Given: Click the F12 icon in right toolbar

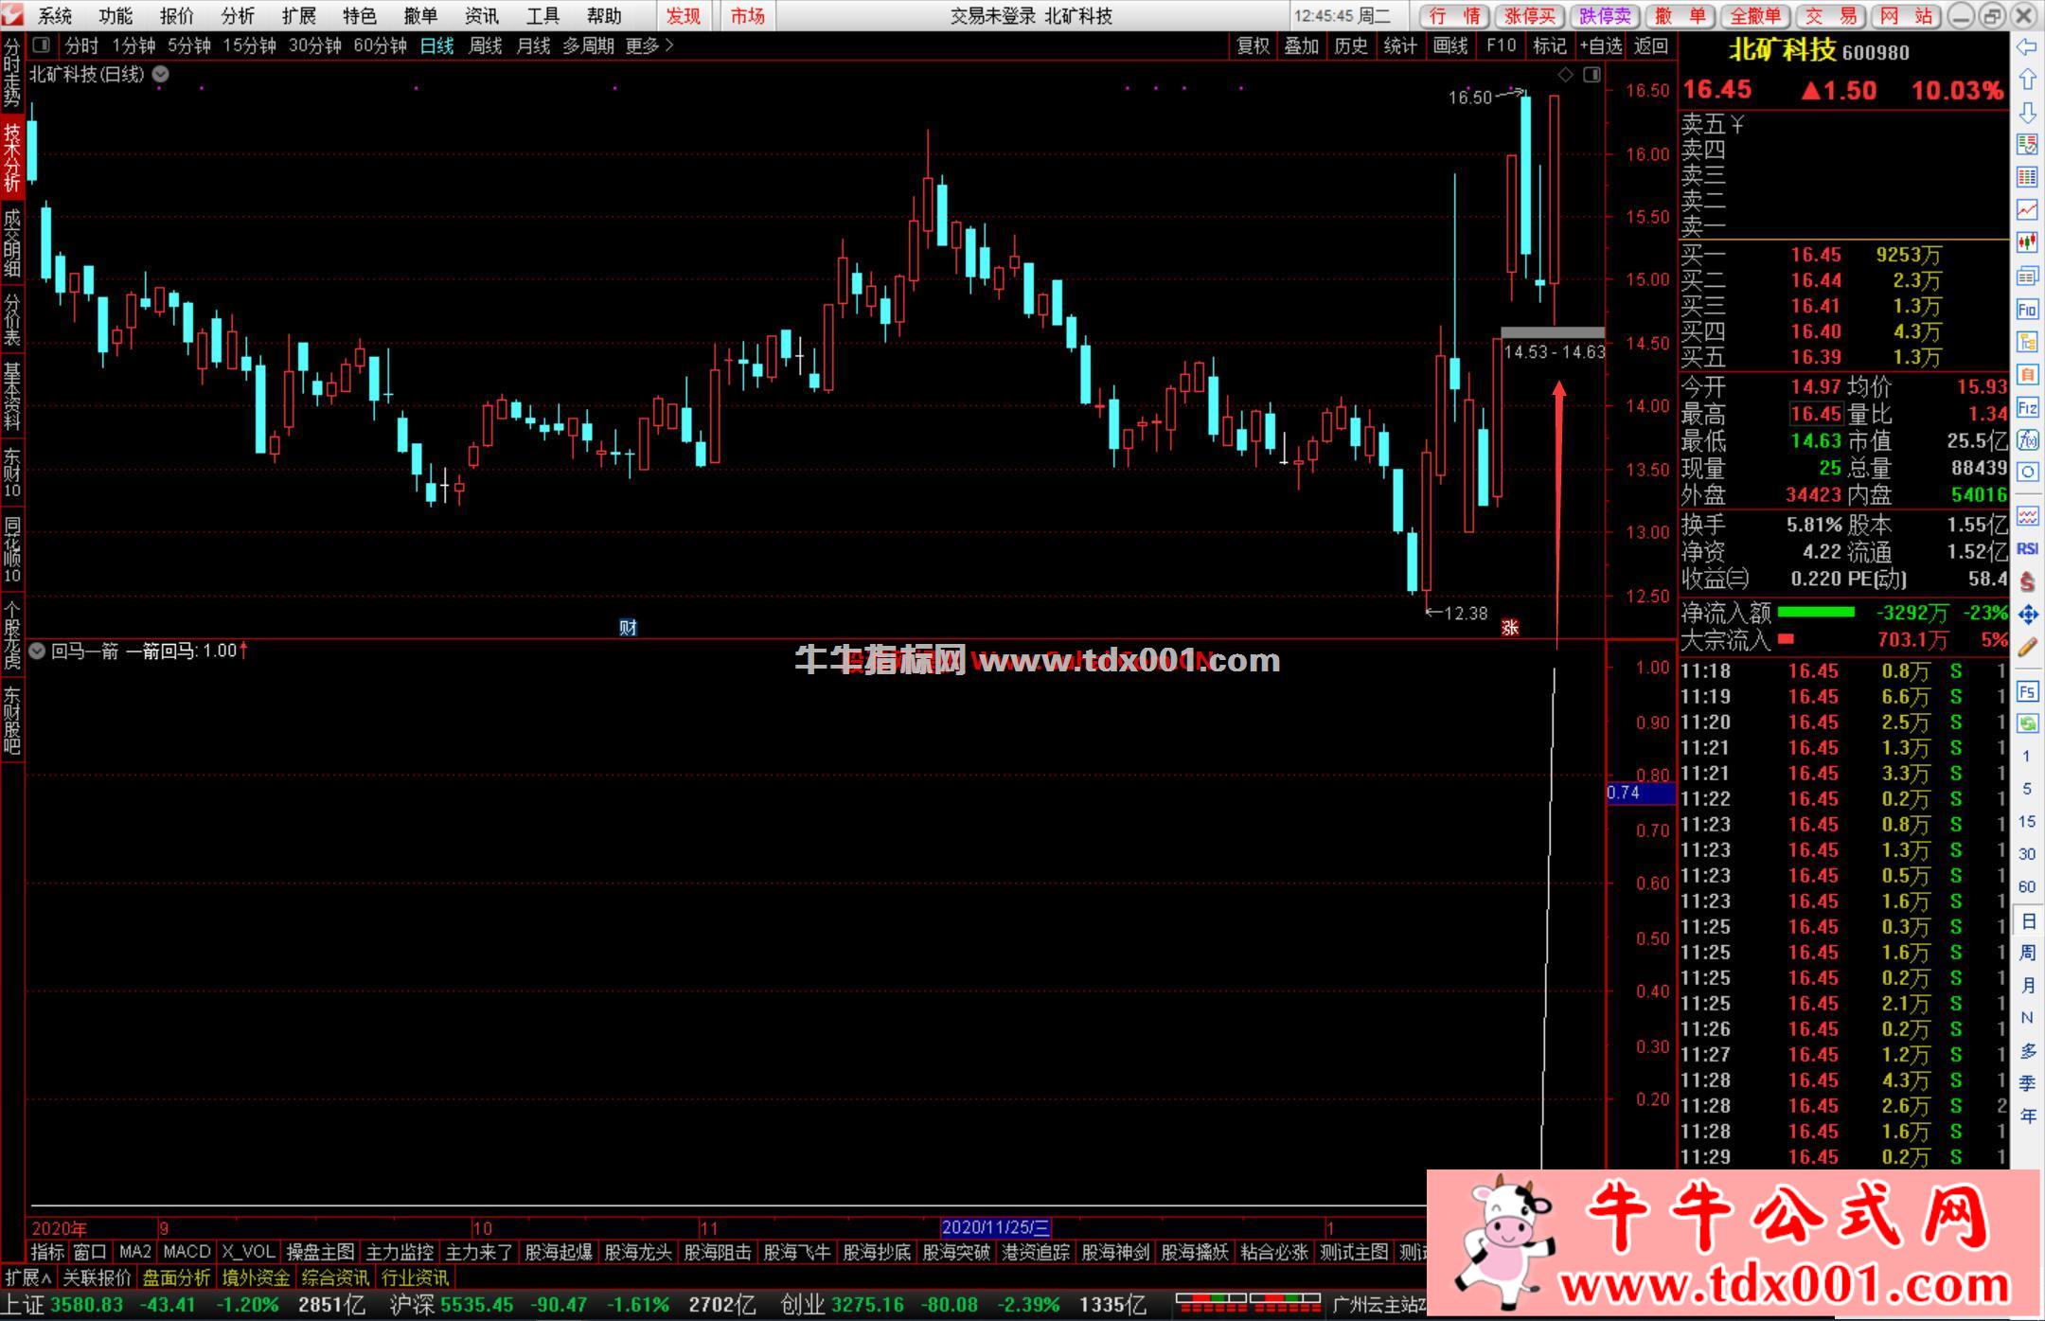Looking at the screenshot, I should click(2027, 408).
